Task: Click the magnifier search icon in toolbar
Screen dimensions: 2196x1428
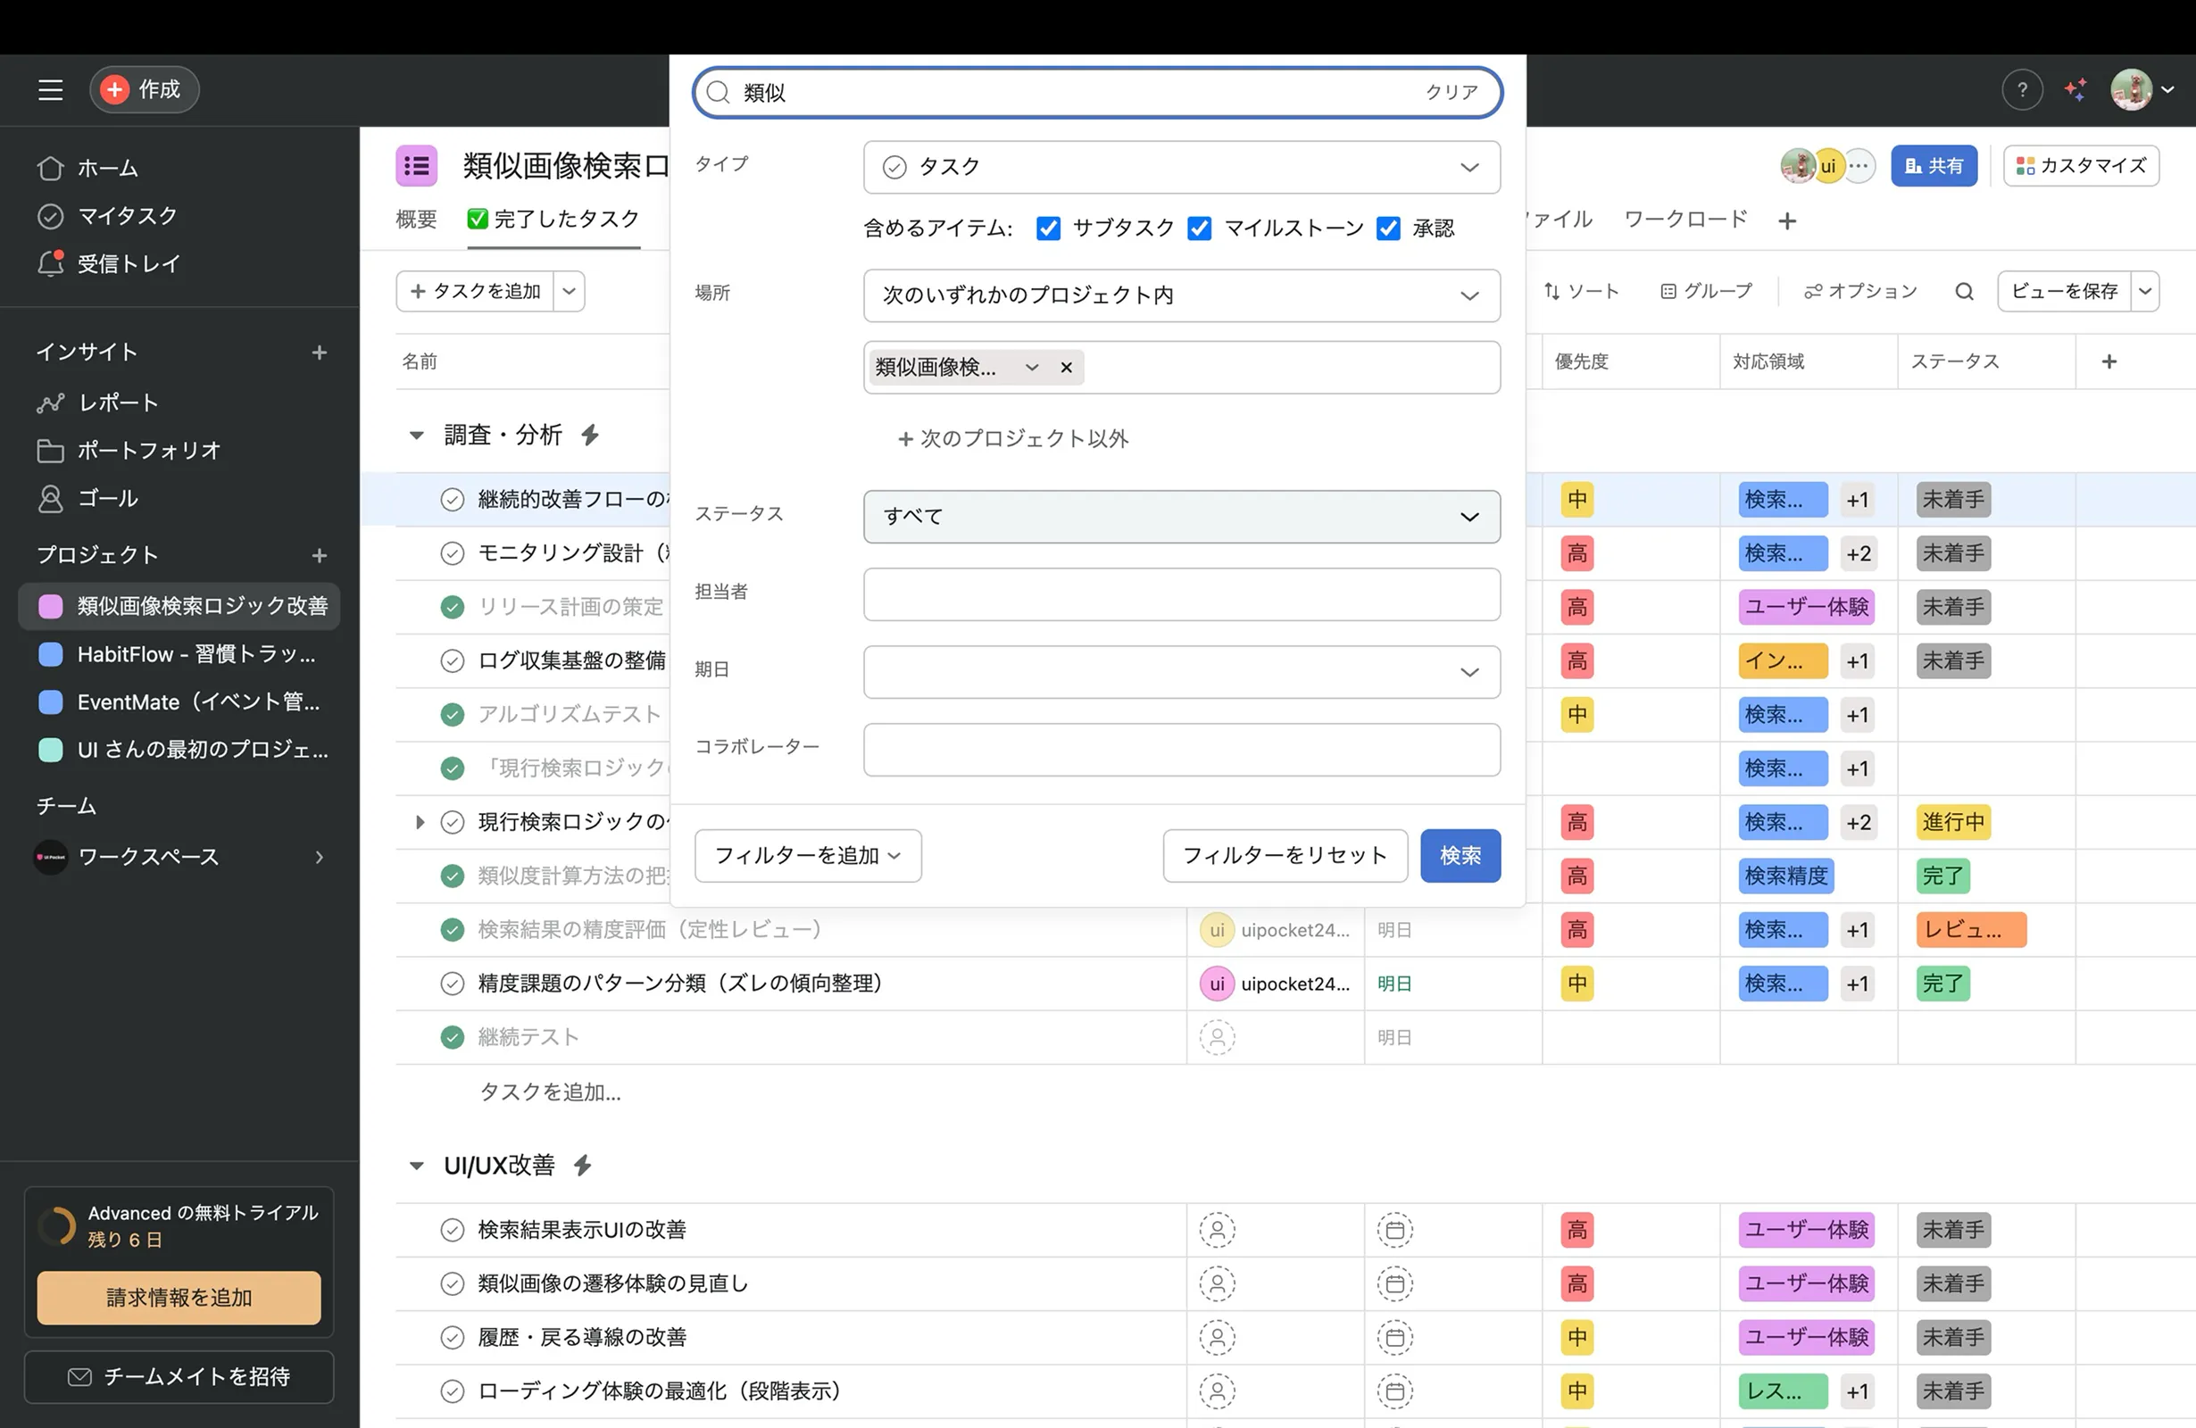Action: pos(1964,292)
